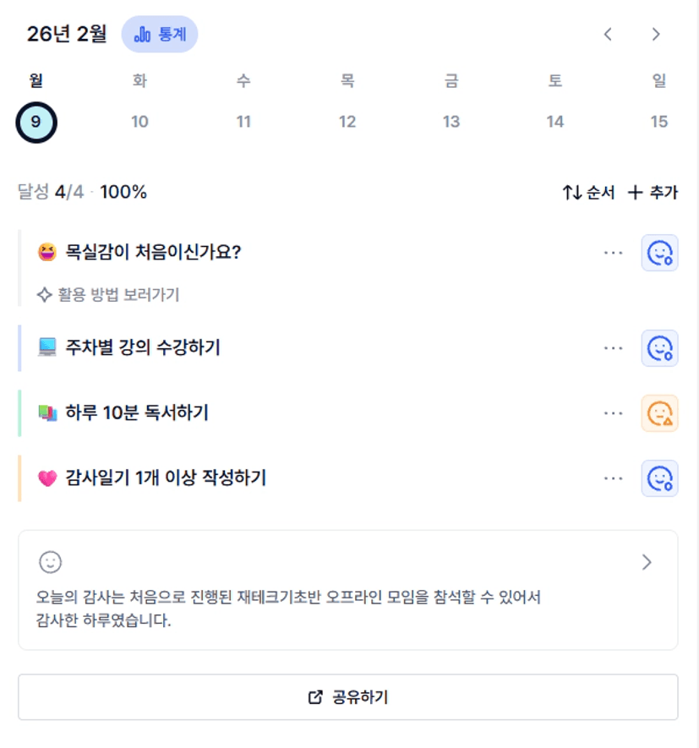Toggle completion face for 목실감이 처음이신가요?

coord(659,253)
